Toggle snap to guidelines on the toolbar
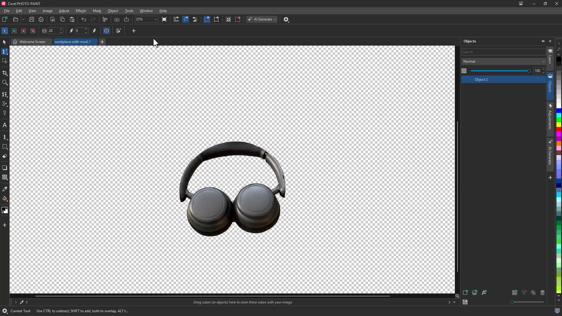562x316 pixels. tap(186, 19)
